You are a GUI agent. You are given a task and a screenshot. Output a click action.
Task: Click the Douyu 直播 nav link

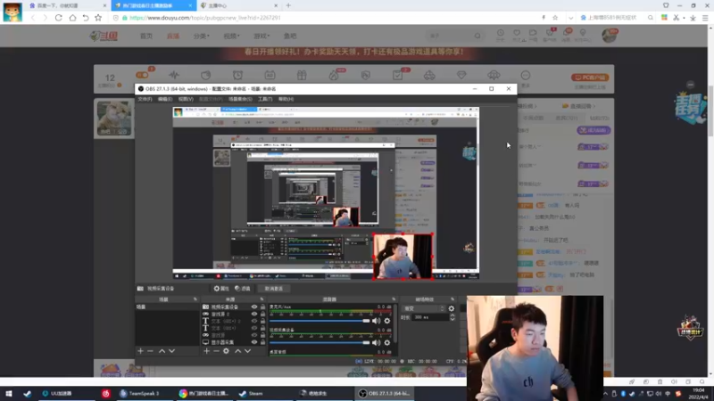tap(173, 36)
